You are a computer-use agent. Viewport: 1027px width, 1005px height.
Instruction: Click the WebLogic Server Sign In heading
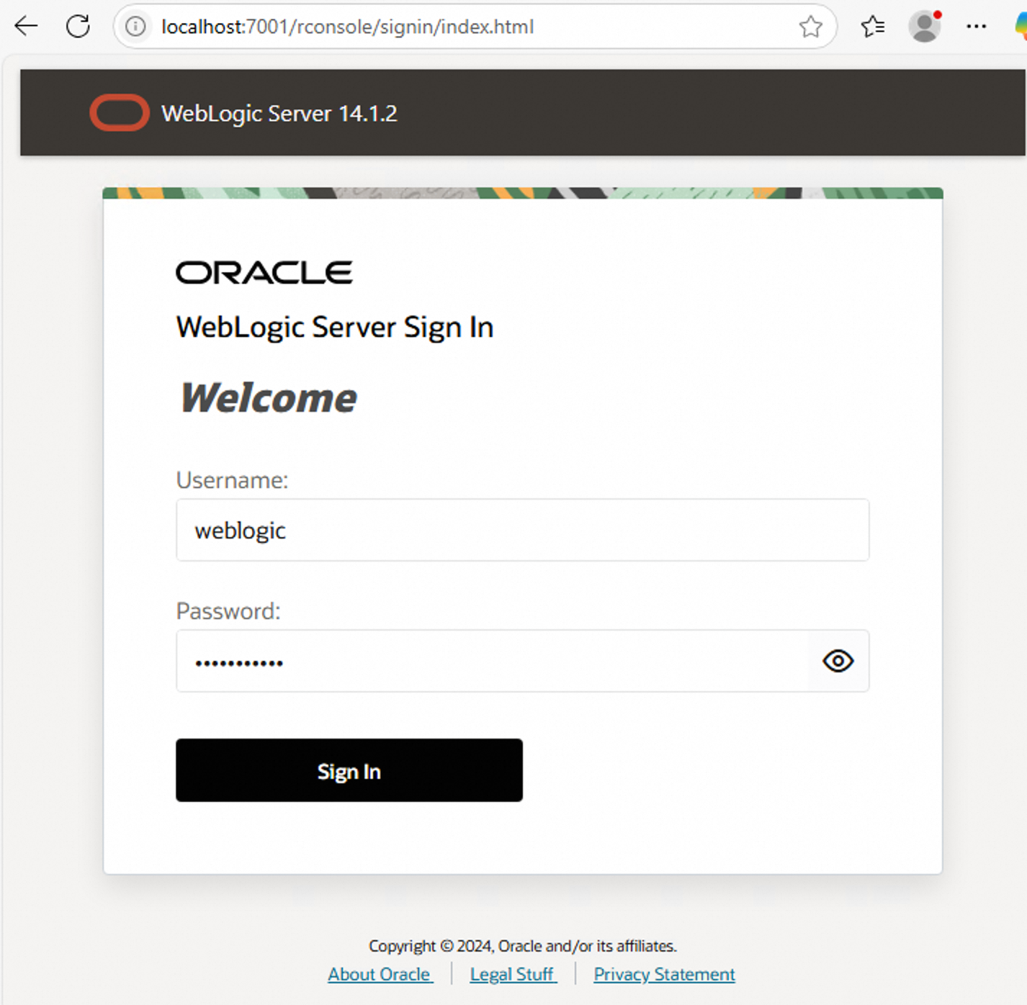pos(335,328)
